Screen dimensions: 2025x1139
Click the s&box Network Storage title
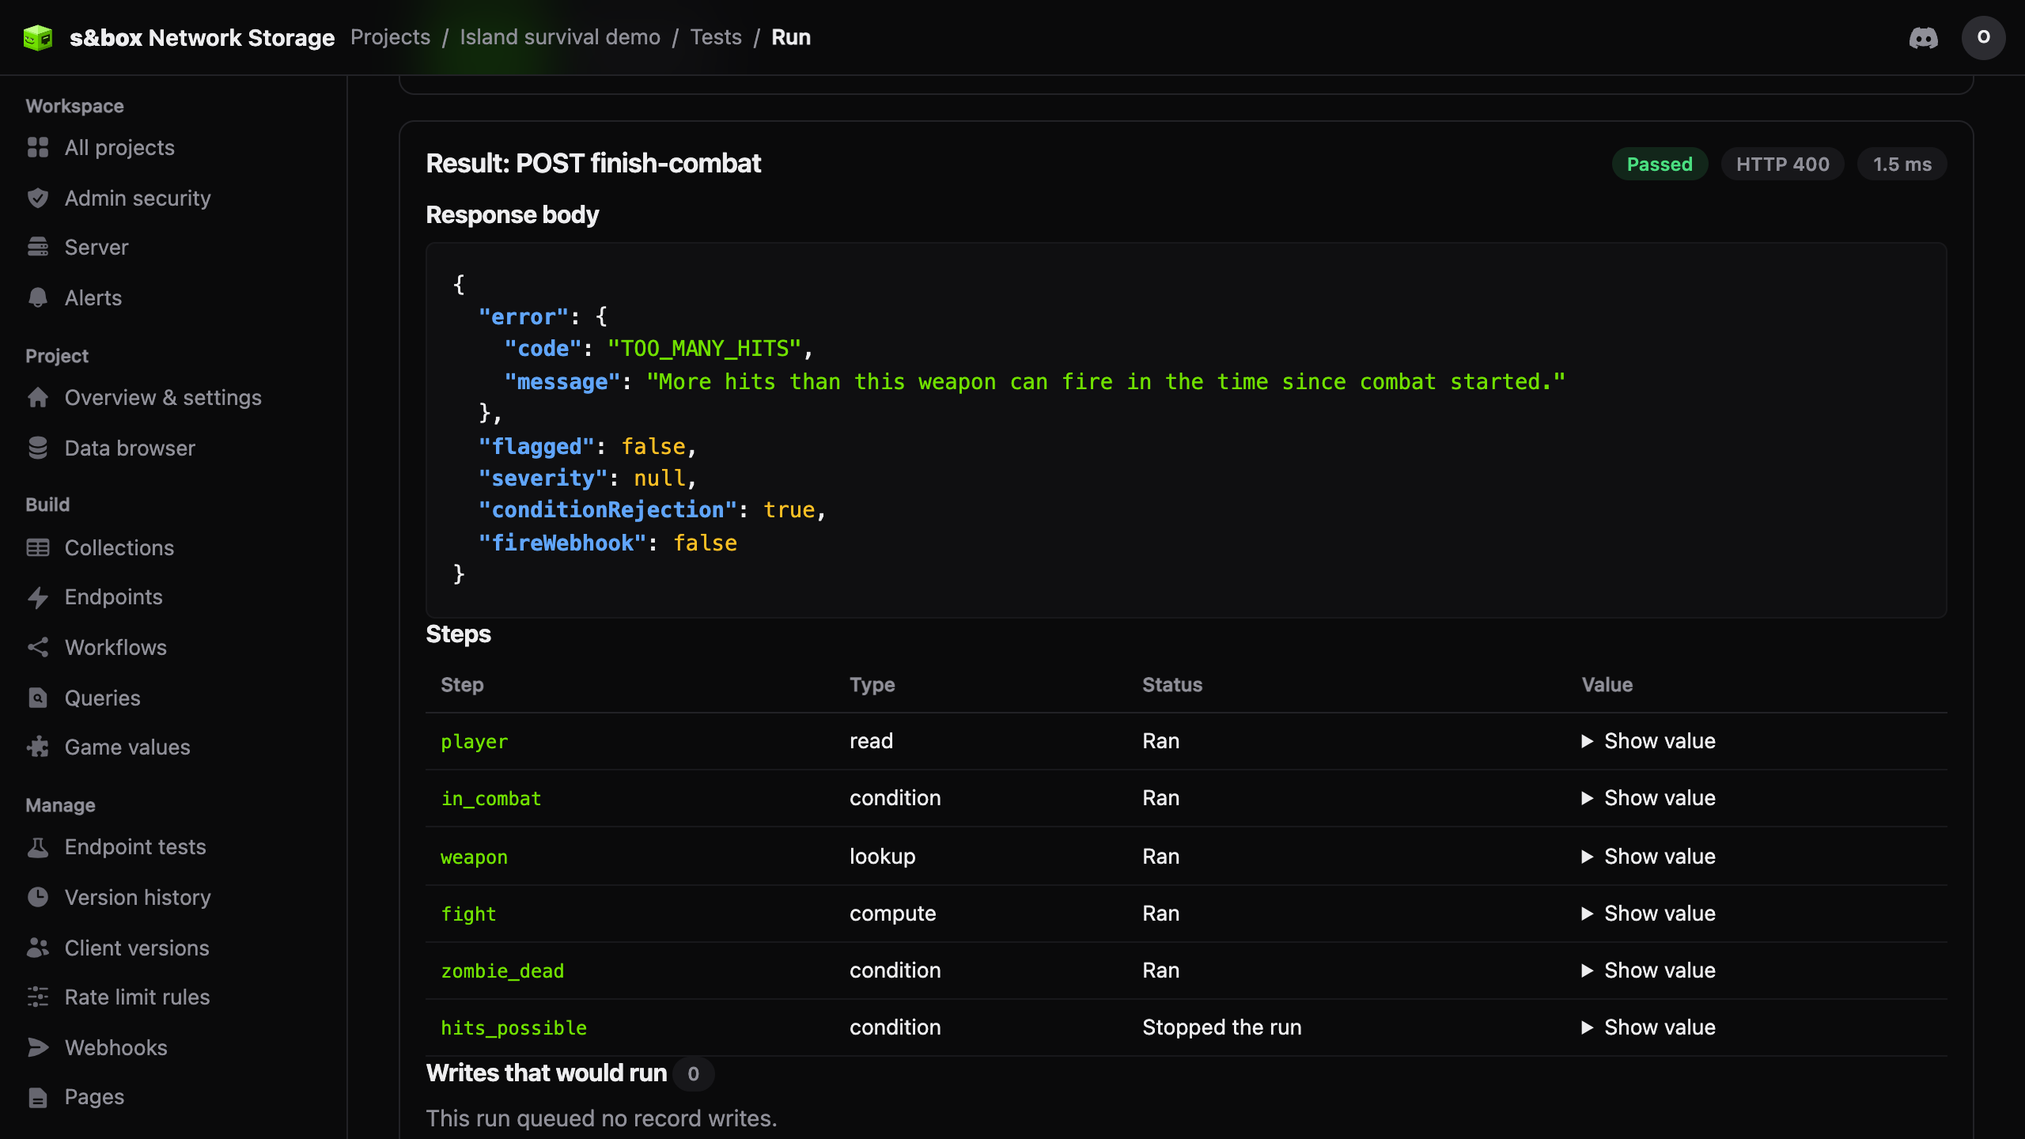(202, 37)
